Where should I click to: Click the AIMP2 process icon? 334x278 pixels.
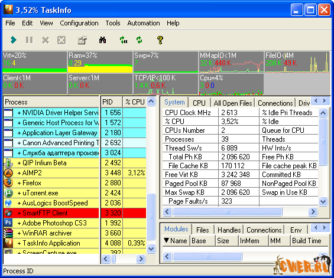8,173
